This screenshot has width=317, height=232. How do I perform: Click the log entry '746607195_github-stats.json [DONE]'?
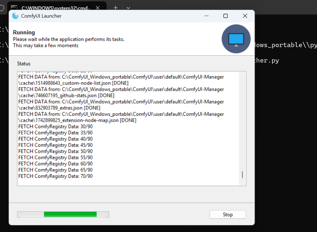66,95
